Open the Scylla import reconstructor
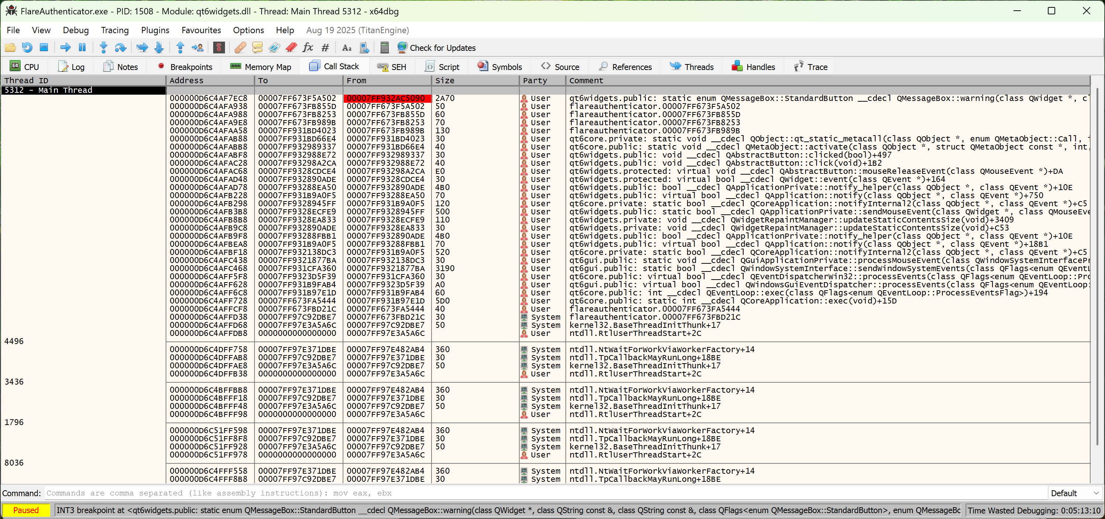Screen dimensions: 1105x519 click(x=219, y=48)
